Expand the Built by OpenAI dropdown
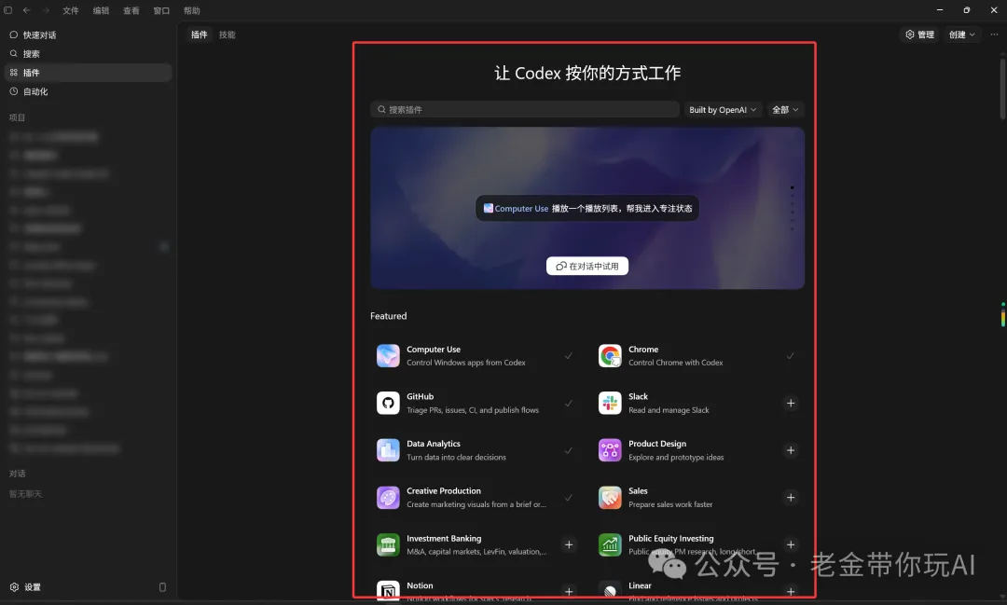 [723, 110]
